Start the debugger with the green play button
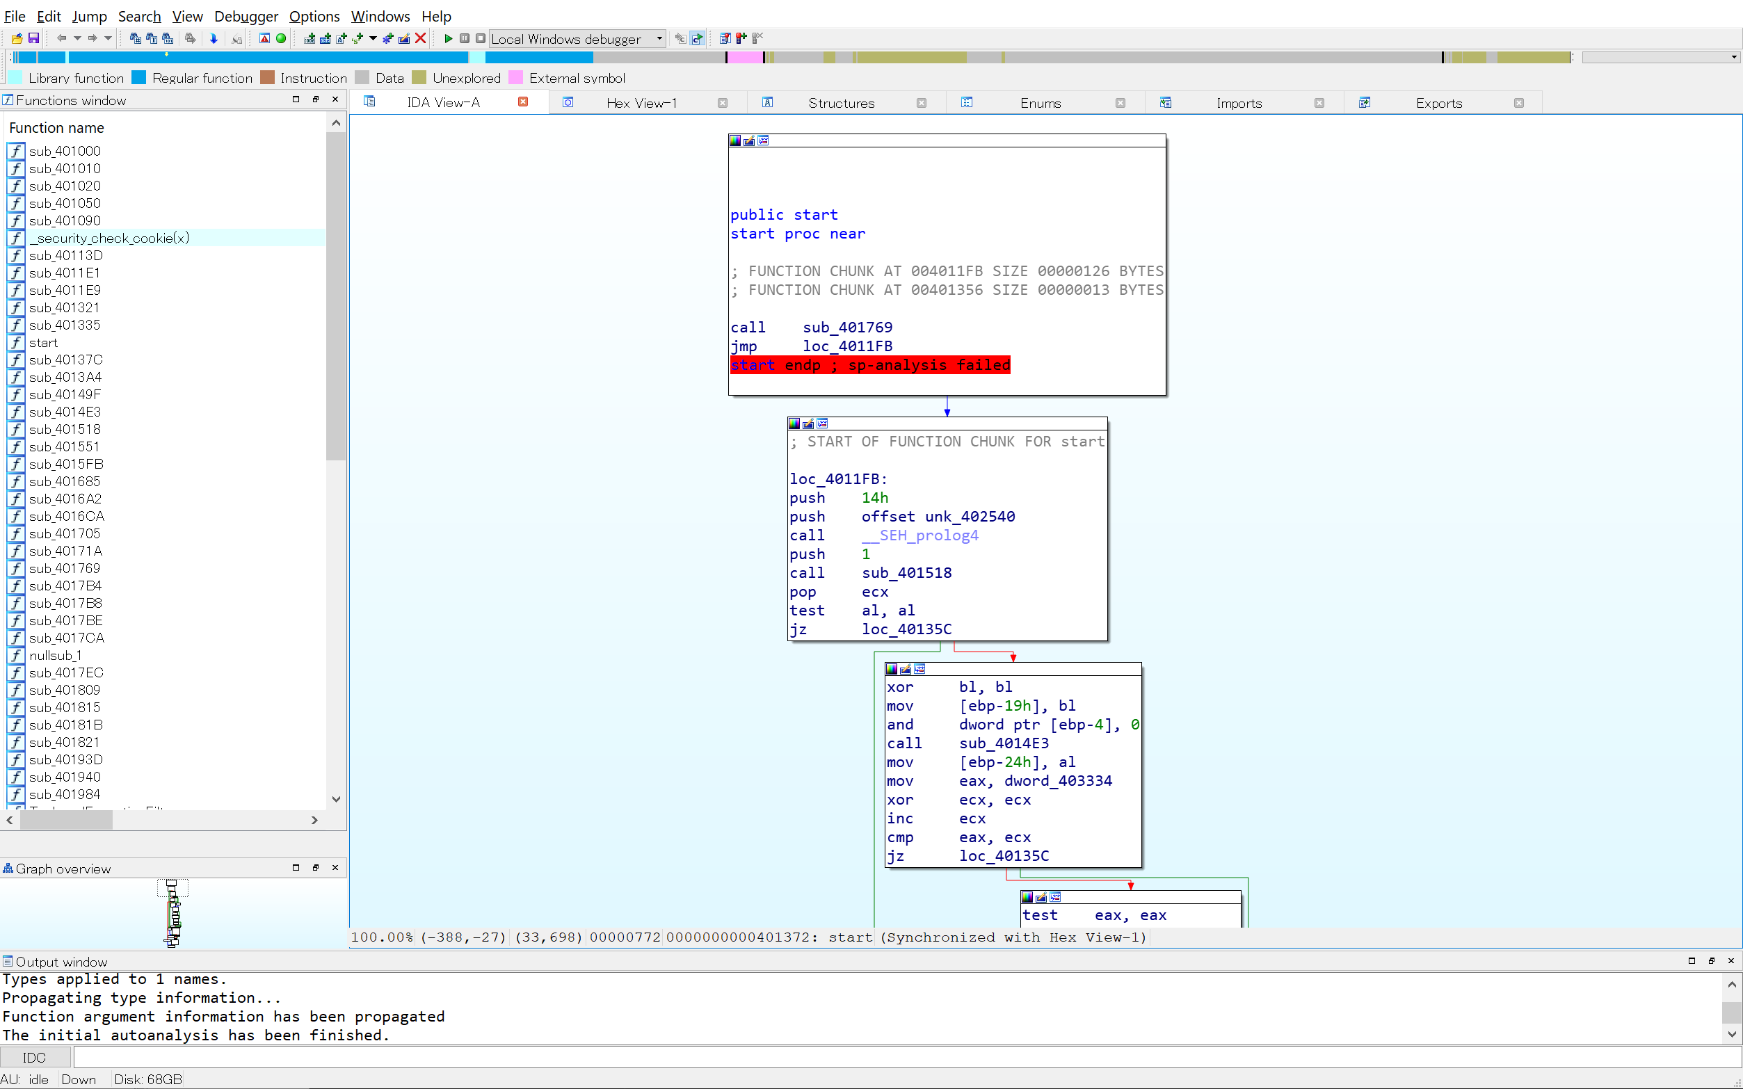Viewport: 1743px width, 1089px height. 448,39
